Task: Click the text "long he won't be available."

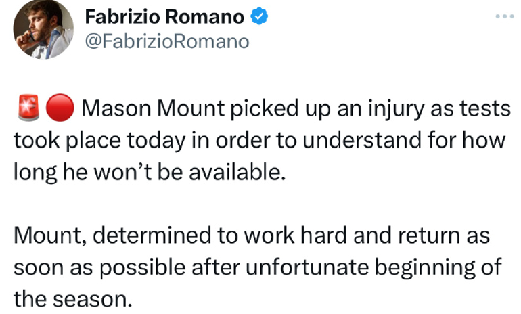Action: click(150, 173)
